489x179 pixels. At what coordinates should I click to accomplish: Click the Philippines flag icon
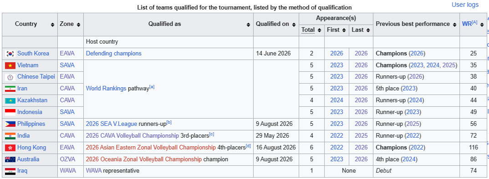(10, 124)
